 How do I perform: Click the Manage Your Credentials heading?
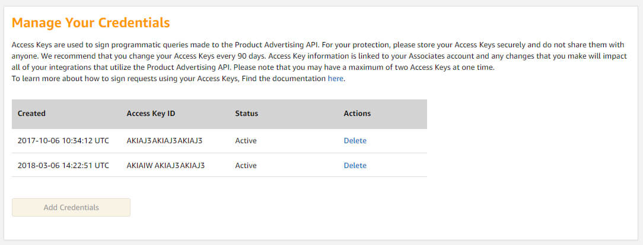point(91,22)
